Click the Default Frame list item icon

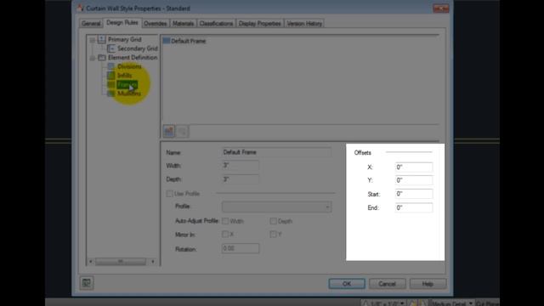[167, 41]
